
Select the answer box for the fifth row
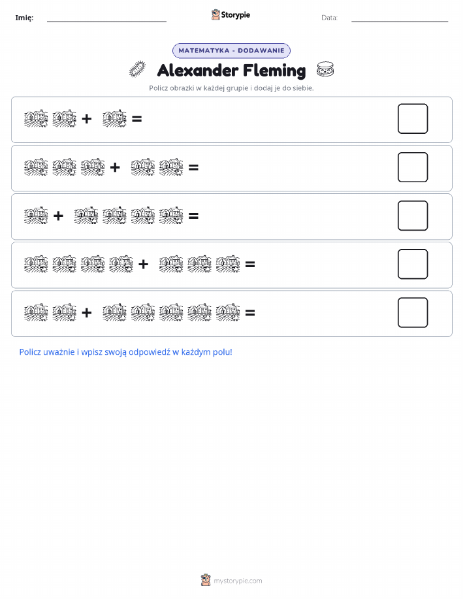tap(413, 312)
